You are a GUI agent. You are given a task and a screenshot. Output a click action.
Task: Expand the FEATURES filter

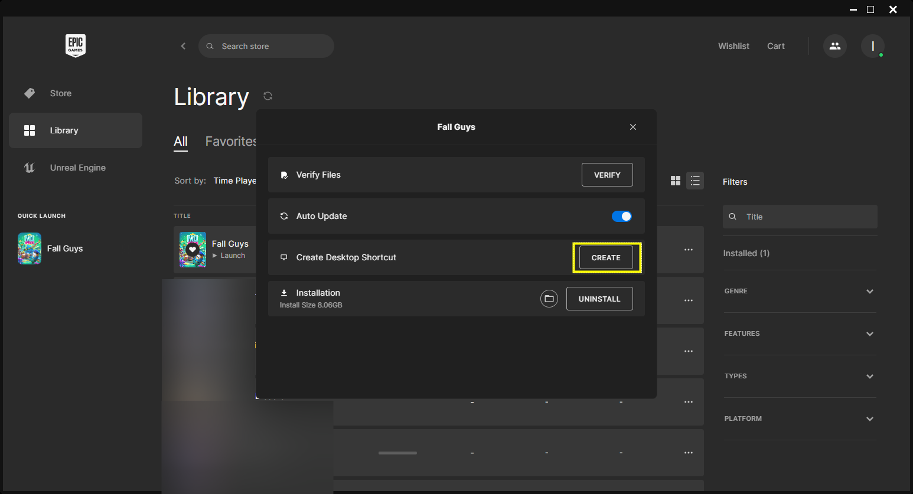(x=800, y=333)
